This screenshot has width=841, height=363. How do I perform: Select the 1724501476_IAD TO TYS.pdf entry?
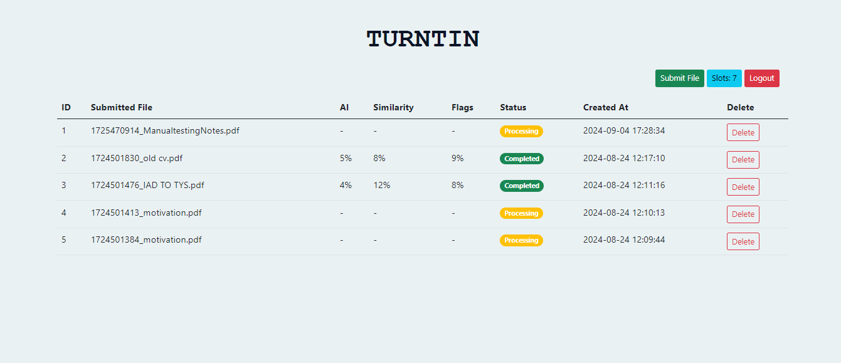(x=147, y=185)
